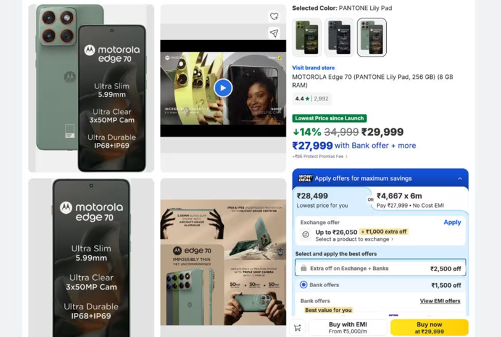Click the Buy now button
This screenshot has height=337, width=501.
click(429, 328)
